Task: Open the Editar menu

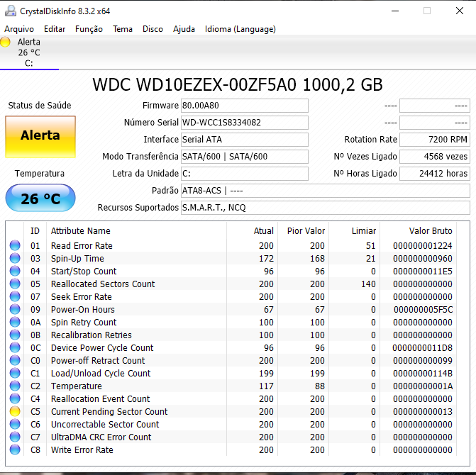Action: pyautogui.click(x=55, y=29)
